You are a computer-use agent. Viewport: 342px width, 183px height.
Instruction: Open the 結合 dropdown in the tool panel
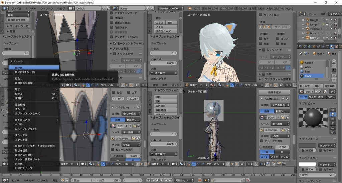18,15
